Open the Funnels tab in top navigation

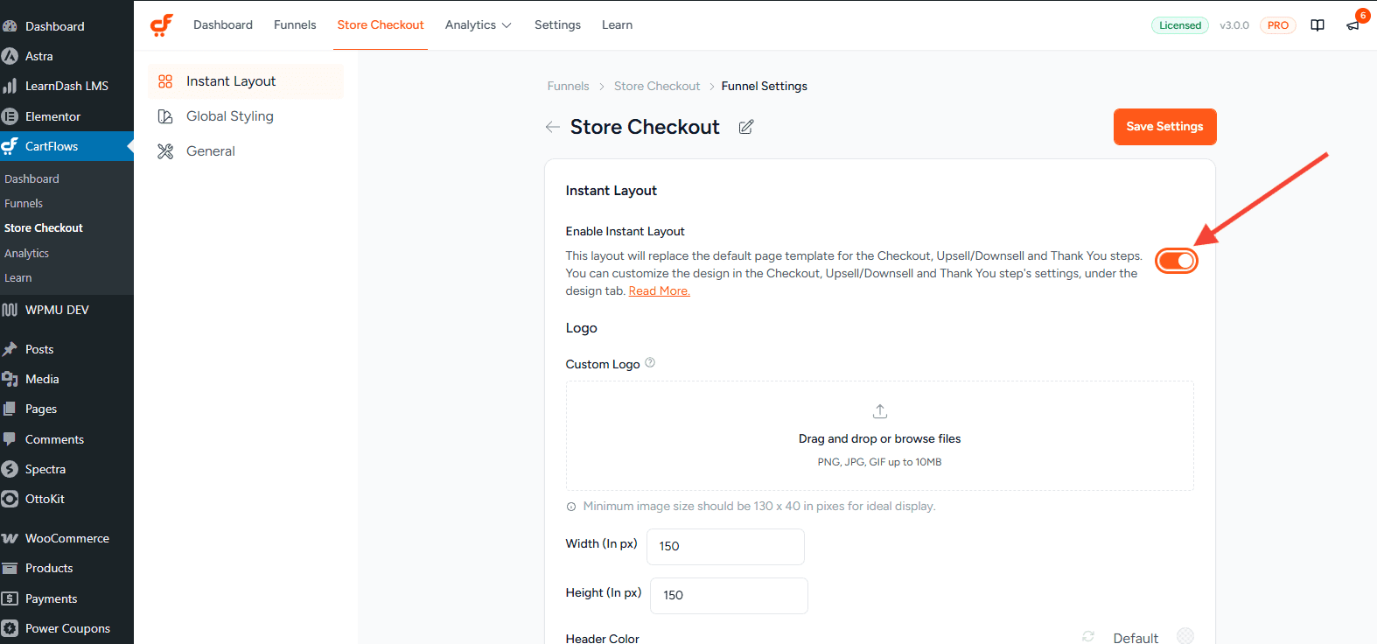coord(295,25)
